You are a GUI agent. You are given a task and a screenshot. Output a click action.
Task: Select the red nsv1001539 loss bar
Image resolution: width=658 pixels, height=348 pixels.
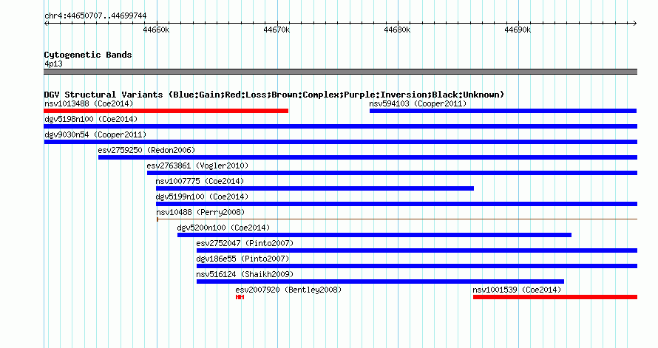tap(555, 297)
